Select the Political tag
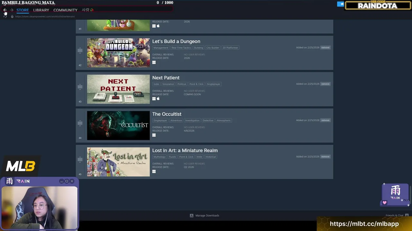 pos(182,84)
